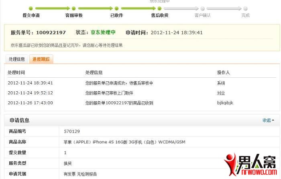Click message 您的服务单100922197的商品已收到

119,103
